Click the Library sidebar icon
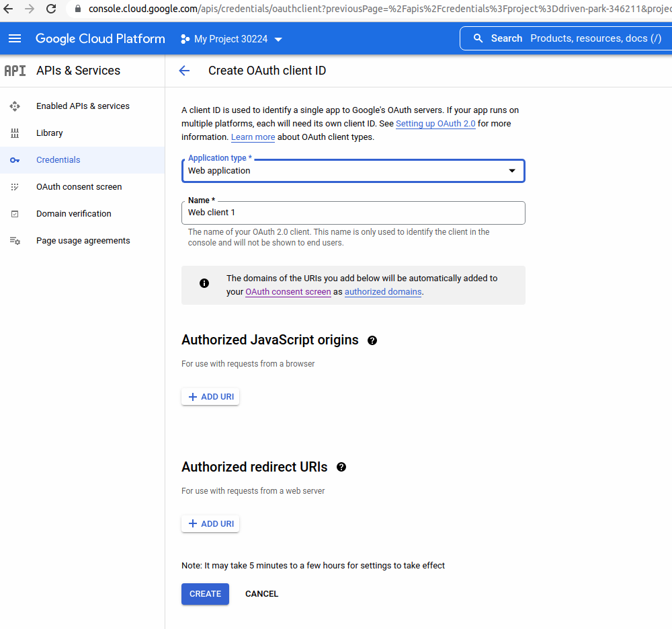 (x=15, y=133)
